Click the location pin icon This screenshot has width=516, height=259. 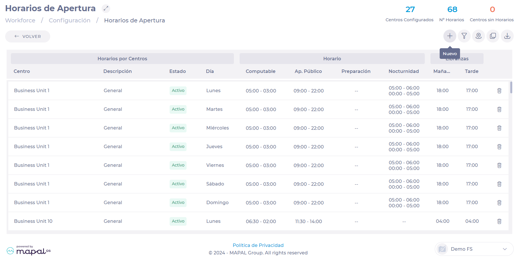(x=478, y=36)
